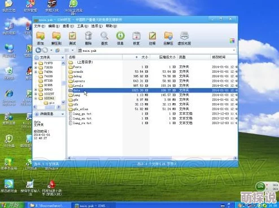The image size is (279, 208).
Task: Click the Windows Start button
Action: [12, 205]
